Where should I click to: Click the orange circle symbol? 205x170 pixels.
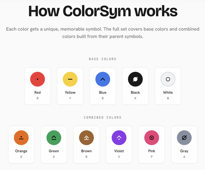tap(21, 138)
